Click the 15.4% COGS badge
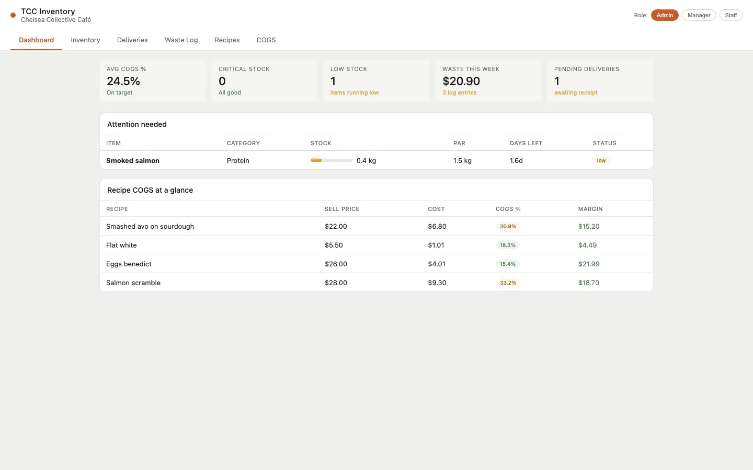This screenshot has width=753, height=470. 508,264
